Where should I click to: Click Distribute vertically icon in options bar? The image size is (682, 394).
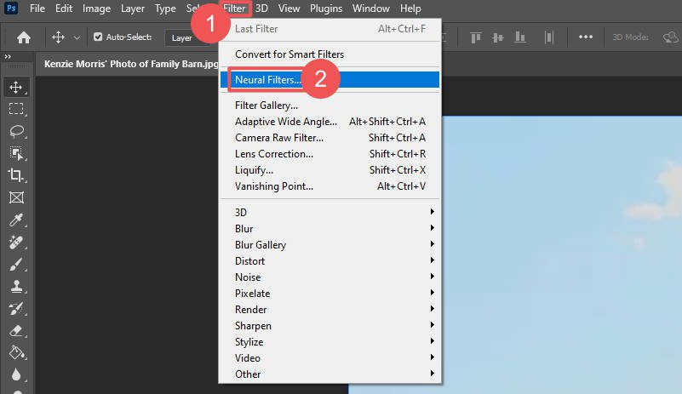(x=549, y=37)
